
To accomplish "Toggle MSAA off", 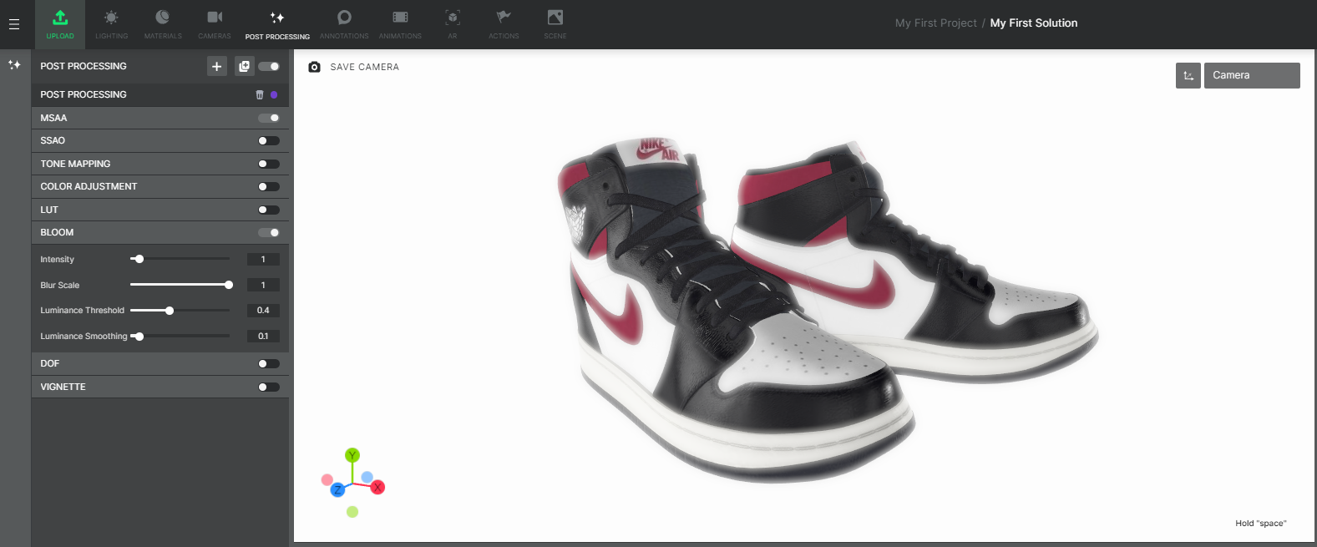I will (x=269, y=118).
